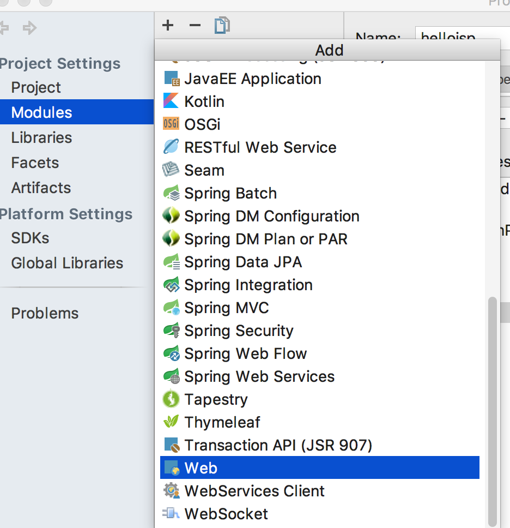Click the WebSocket icon in the list
The height and width of the screenshot is (528, 510).
[171, 514]
